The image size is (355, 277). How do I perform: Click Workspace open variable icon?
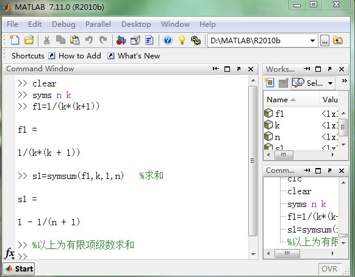click(283, 83)
